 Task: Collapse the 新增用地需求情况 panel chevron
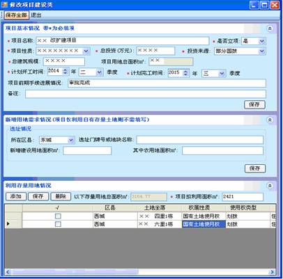pyautogui.click(x=270, y=120)
